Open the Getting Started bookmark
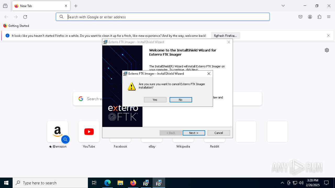 point(16,26)
